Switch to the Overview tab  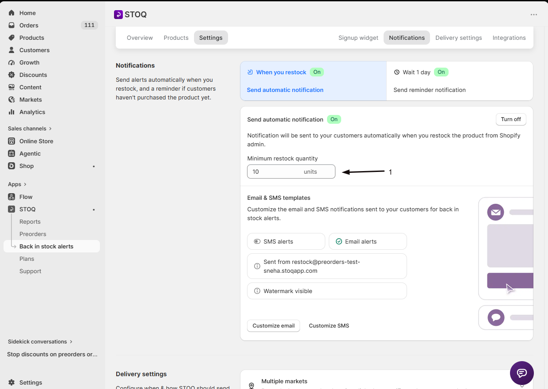pos(140,38)
